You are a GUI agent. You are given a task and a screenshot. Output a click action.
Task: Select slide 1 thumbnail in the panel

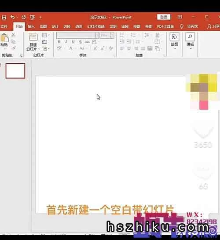(15, 71)
